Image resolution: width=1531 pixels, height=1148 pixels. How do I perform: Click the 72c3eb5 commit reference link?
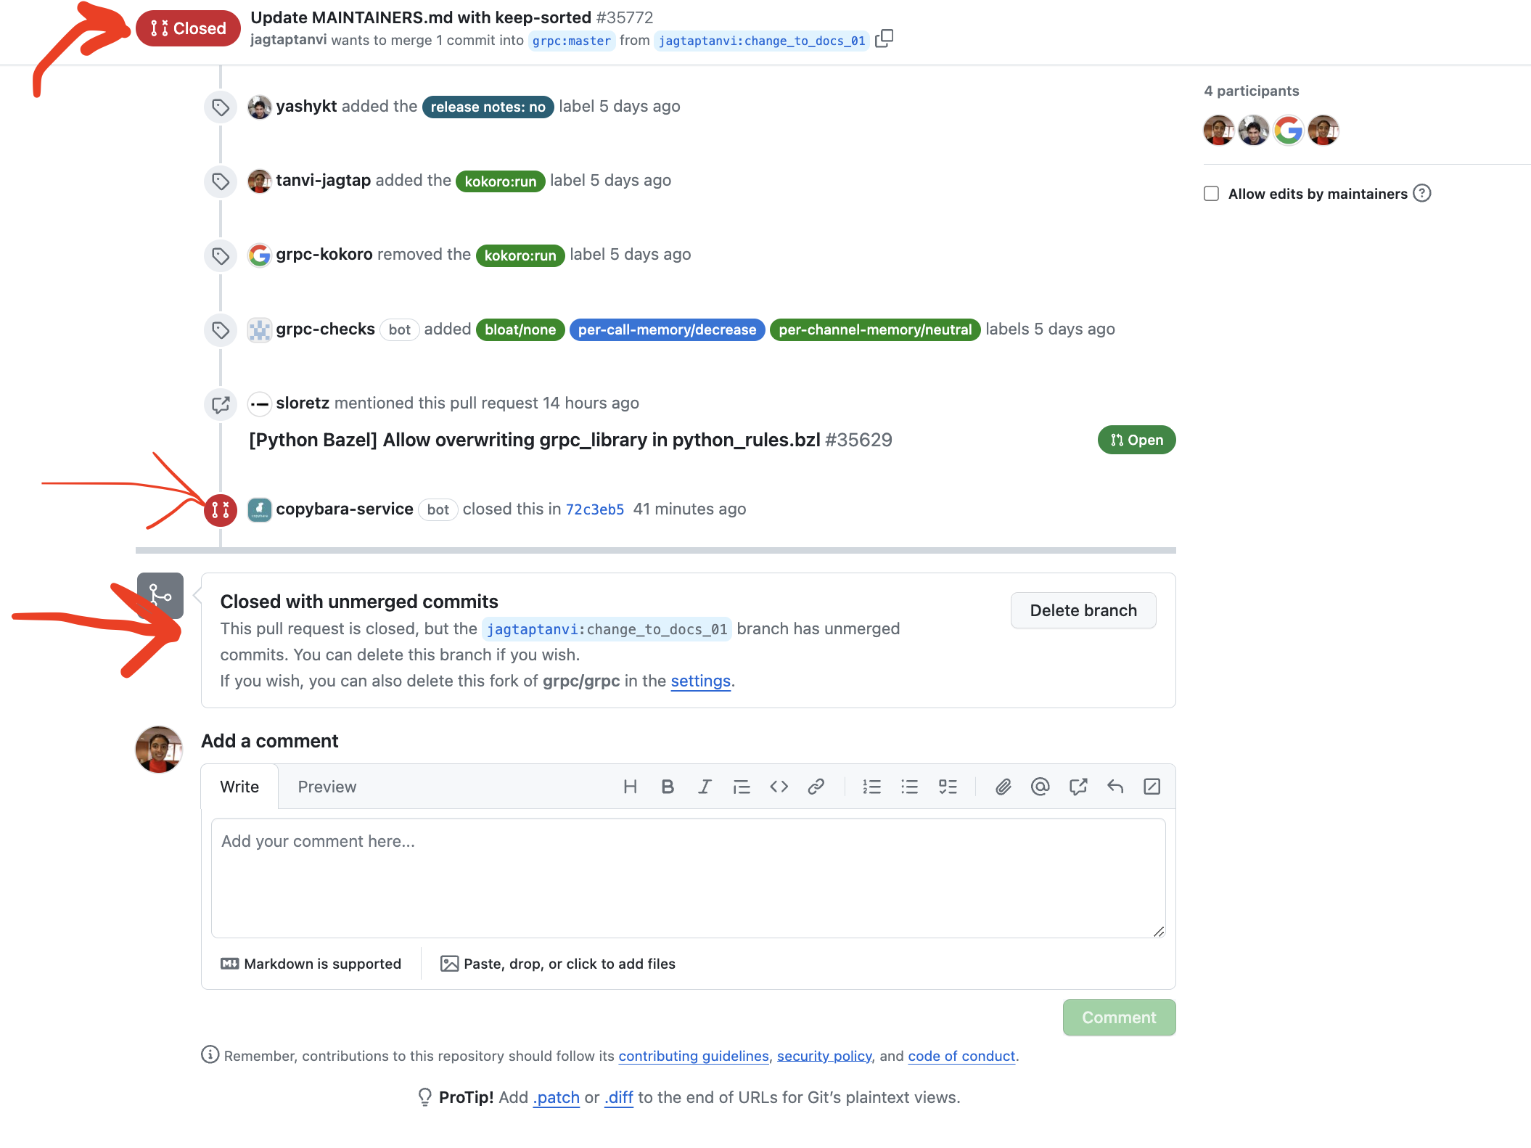point(596,509)
